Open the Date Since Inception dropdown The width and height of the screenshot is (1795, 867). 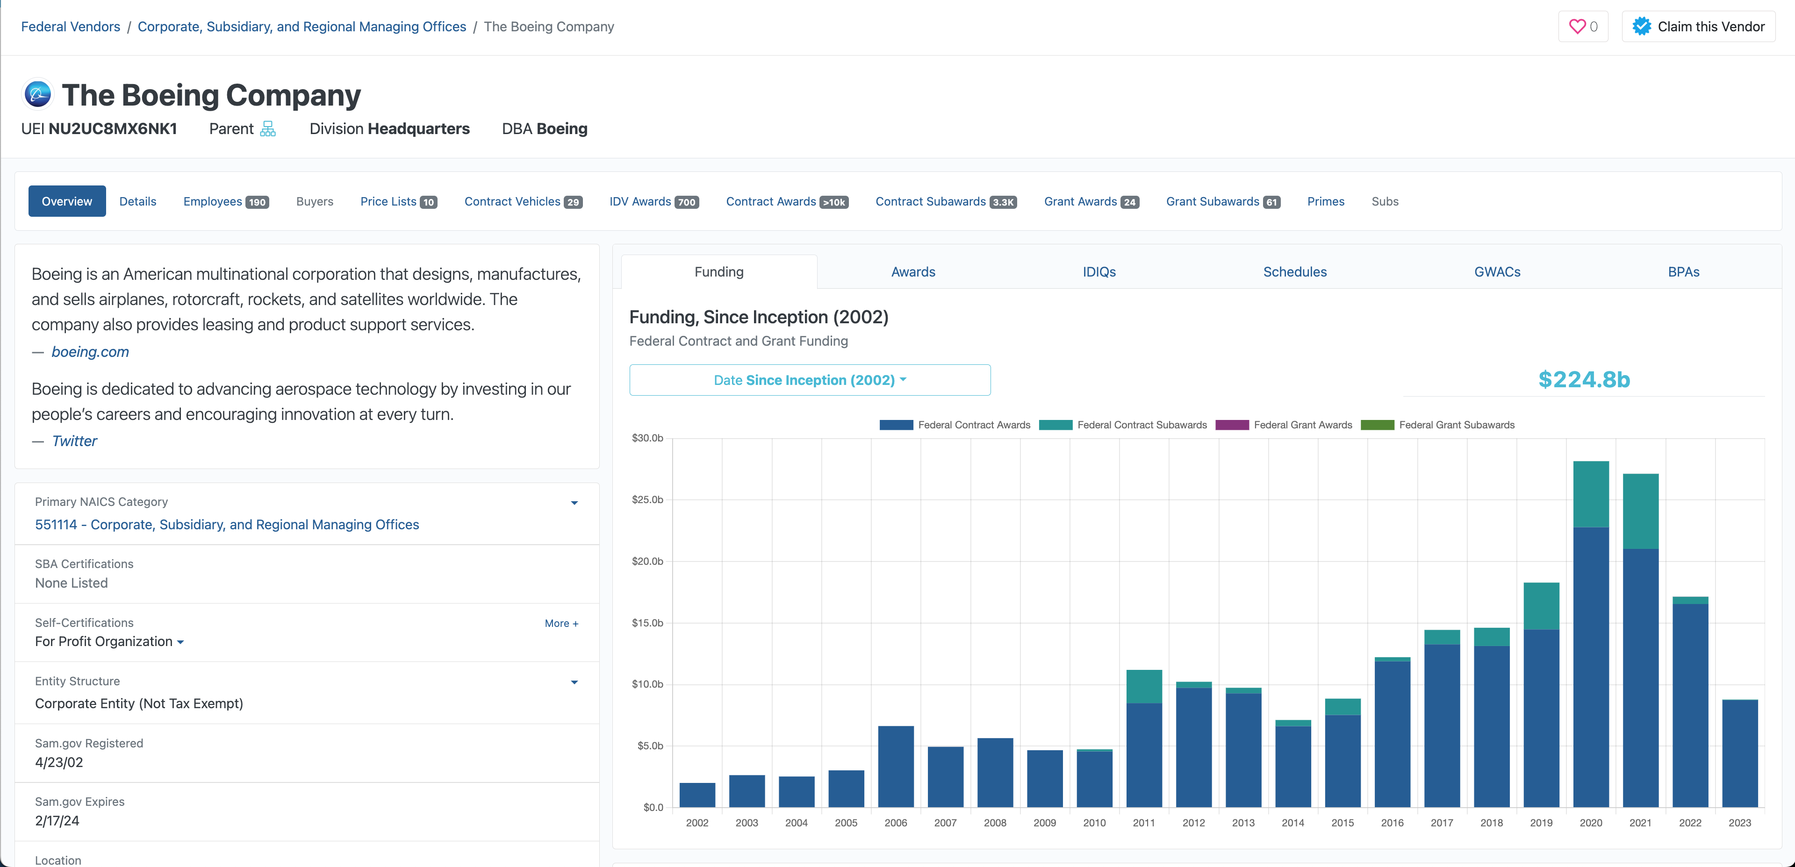810,380
